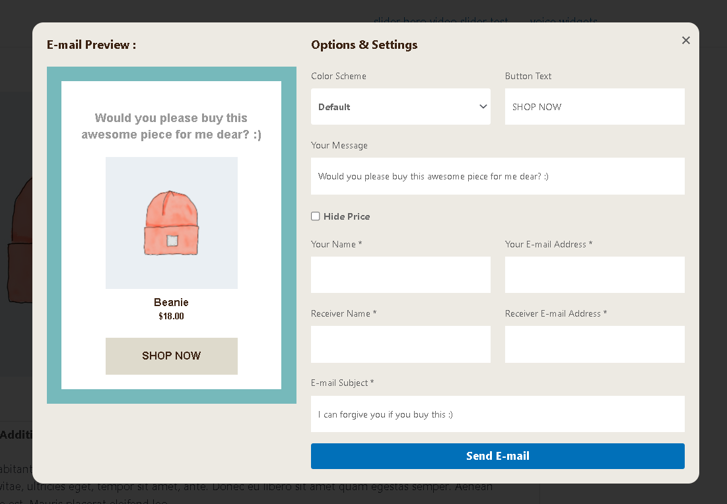Click the voice widgets menu link
Image resolution: width=727 pixels, height=504 pixels.
pos(563,21)
